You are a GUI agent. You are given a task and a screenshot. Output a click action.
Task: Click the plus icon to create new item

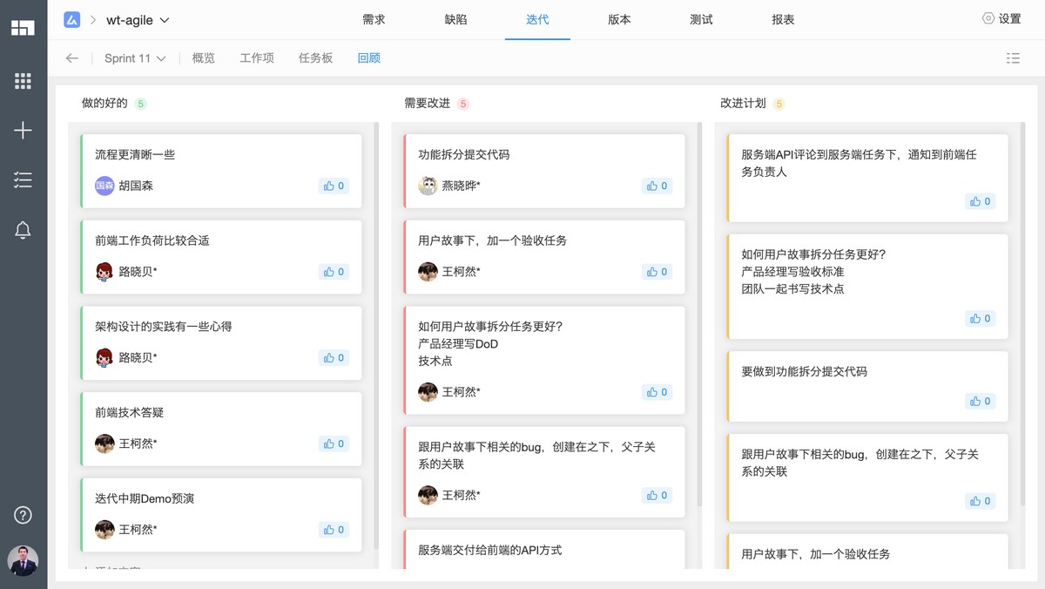pos(23,130)
